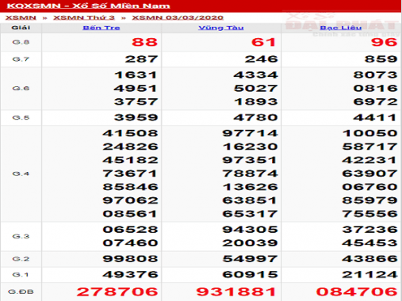This screenshot has width=402, height=301.
Task: Open the XSMN breadcrumb link
Action: pyautogui.click(x=21, y=17)
